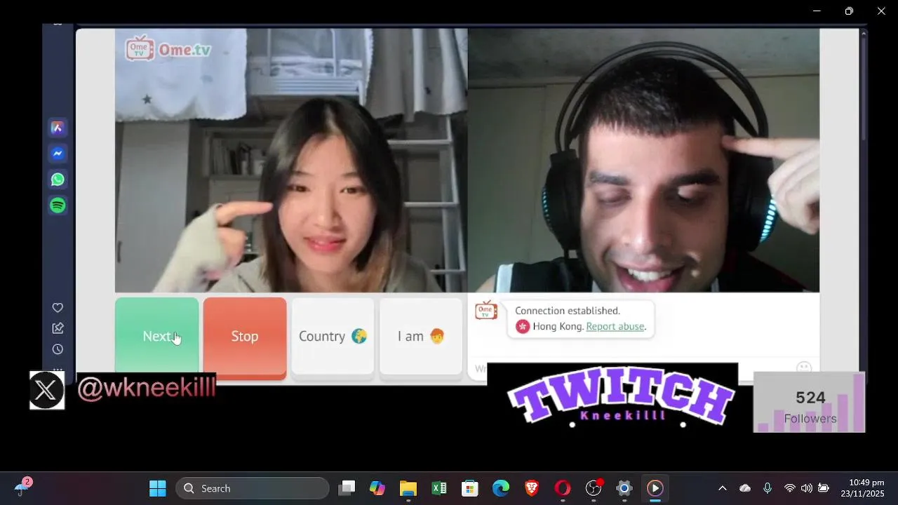Click the microphone tray icon
Viewport: 898px width, 505px height.
[x=768, y=488]
